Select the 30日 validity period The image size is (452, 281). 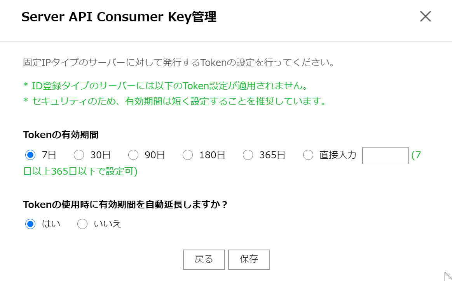point(79,155)
